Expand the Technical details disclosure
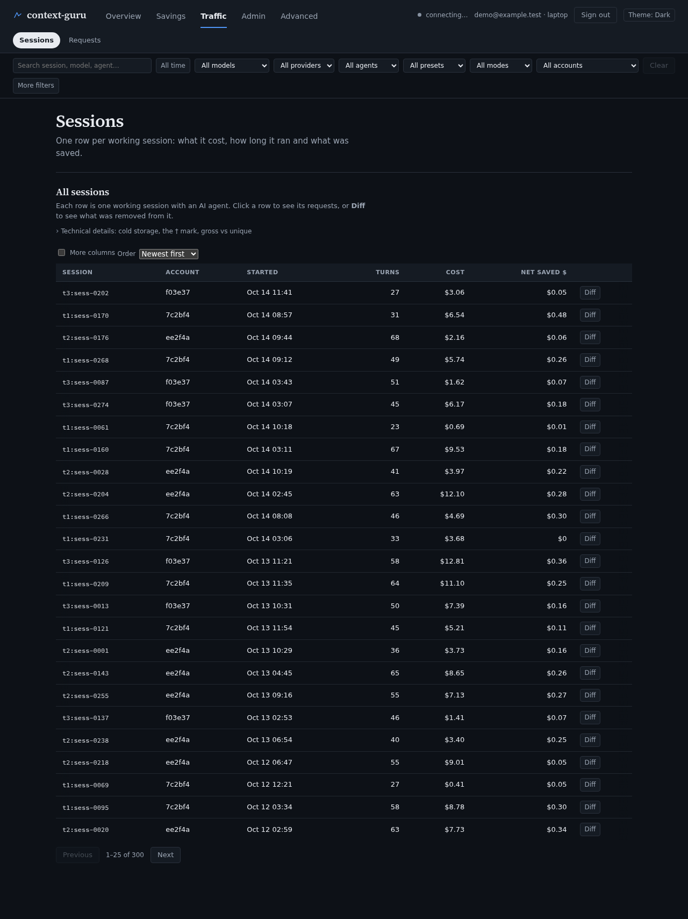688x919 pixels. click(x=154, y=231)
